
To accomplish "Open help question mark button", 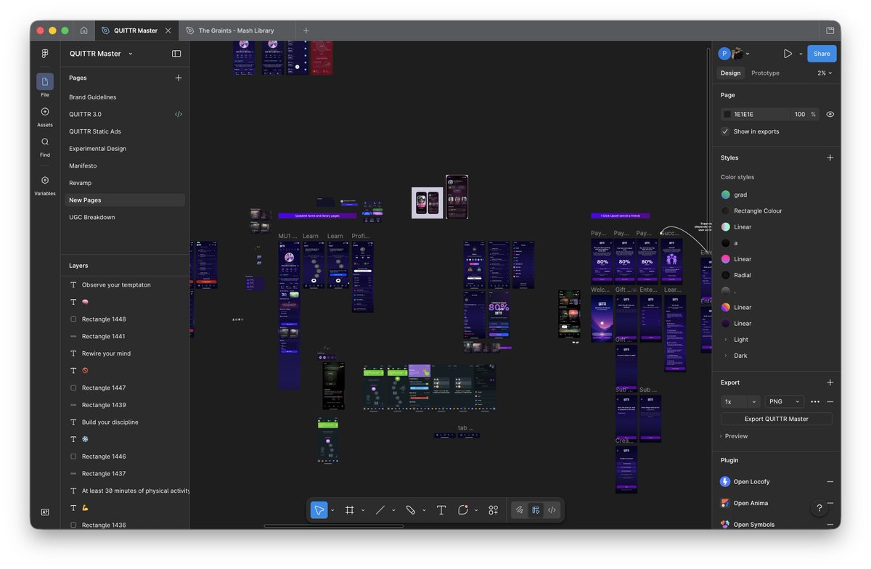I will (x=819, y=508).
